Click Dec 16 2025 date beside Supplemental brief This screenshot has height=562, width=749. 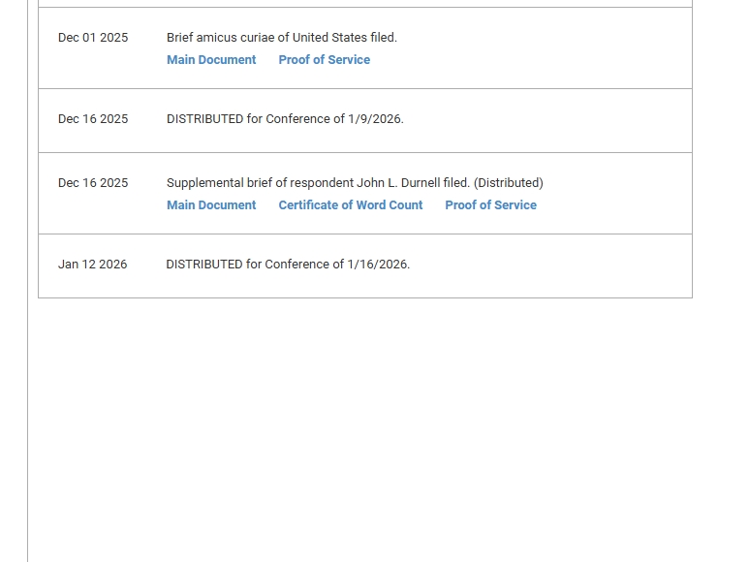93,183
